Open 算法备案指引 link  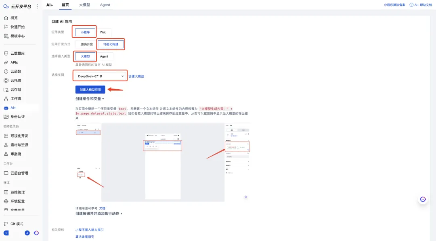(85, 237)
